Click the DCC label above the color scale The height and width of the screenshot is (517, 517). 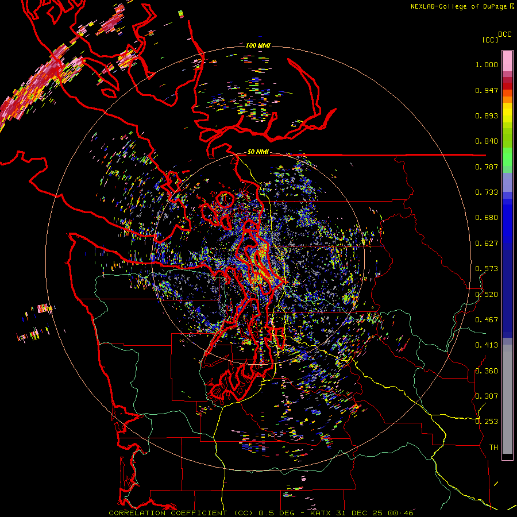[504, 34]
